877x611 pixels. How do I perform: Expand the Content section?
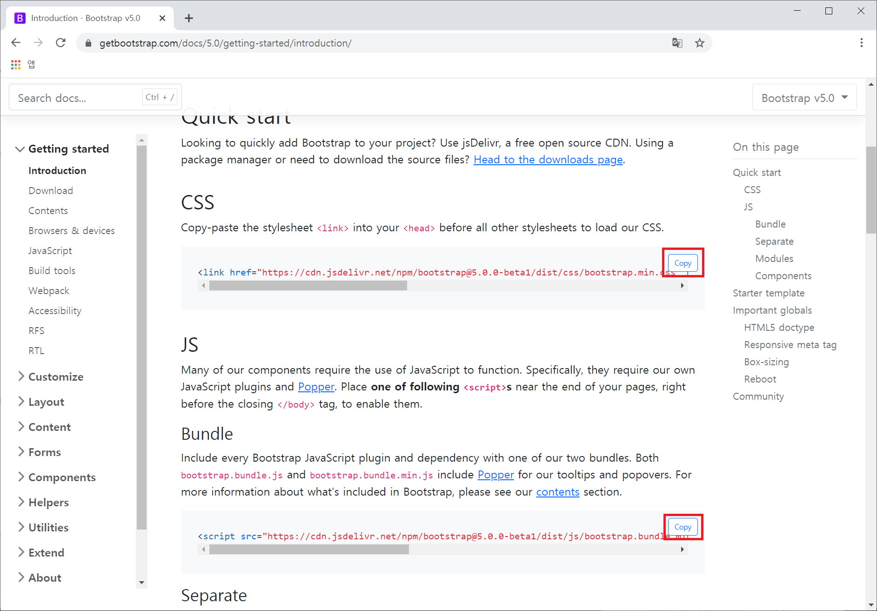point(44,427)
